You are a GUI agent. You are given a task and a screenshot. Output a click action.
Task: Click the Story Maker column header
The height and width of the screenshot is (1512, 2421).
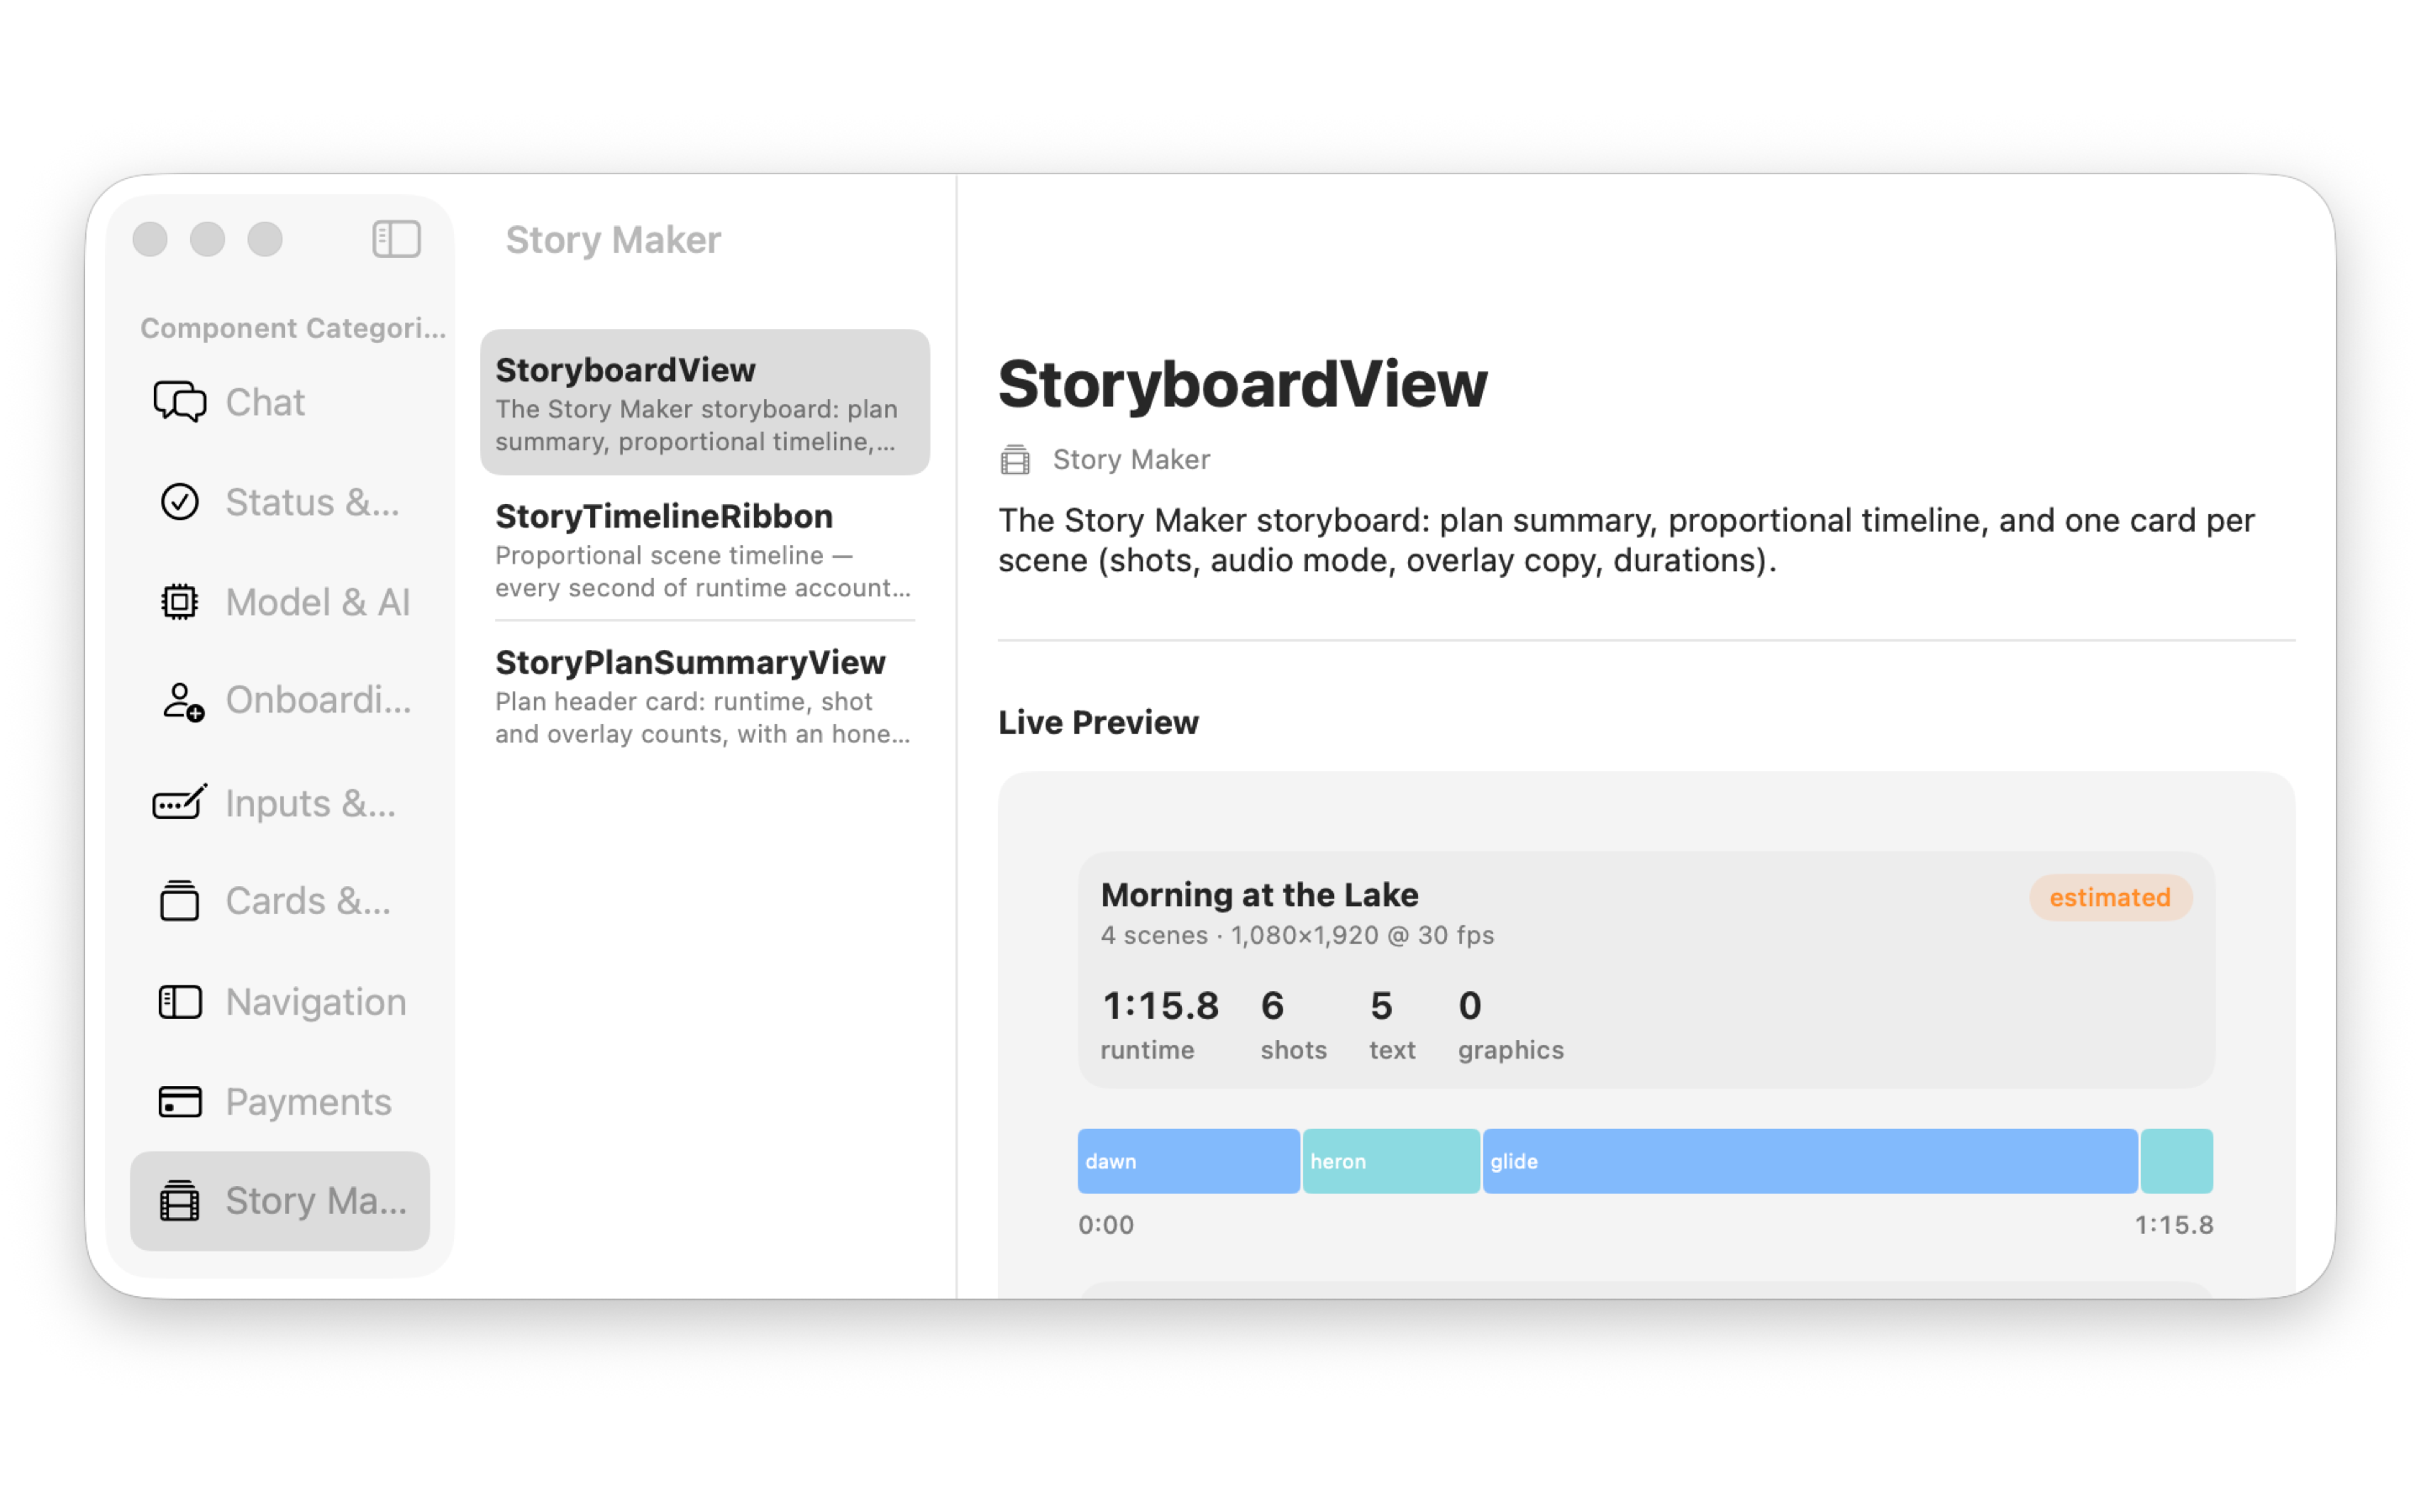click(612, 240)
